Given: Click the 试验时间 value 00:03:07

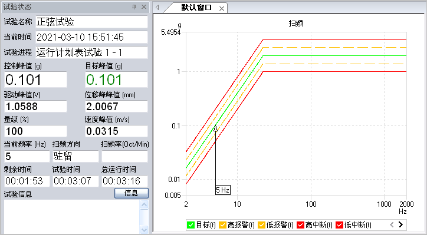Looking at the screenshot, I should tap(75, 181).
